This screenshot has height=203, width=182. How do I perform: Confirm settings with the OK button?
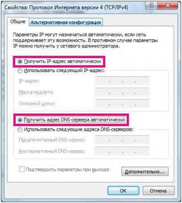pyautogui.click(x=123, y=190)
